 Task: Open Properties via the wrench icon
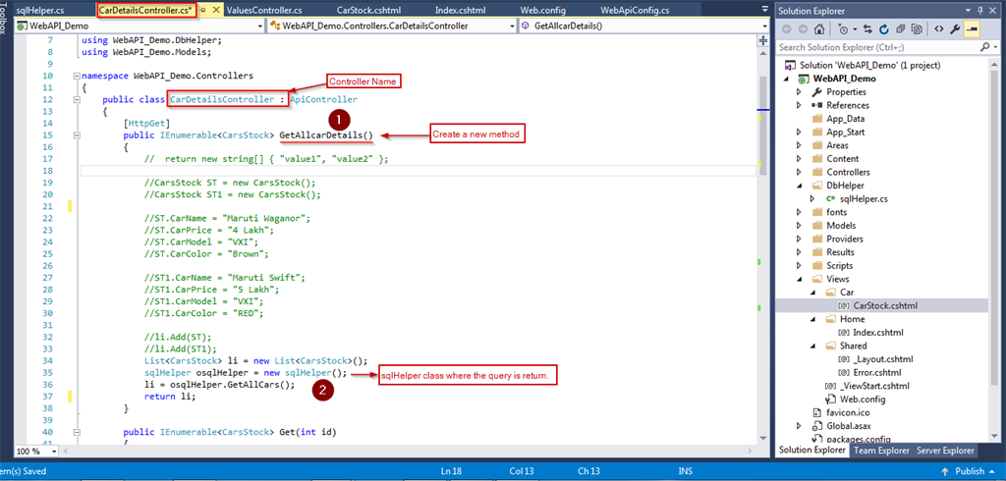pos(955,28)
